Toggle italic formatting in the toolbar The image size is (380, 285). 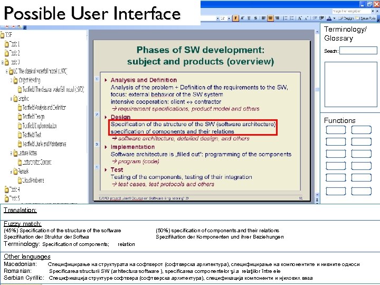tap(242, 18)
